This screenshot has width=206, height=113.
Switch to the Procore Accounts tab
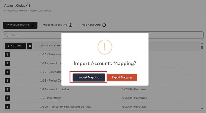tap(55, 25)
